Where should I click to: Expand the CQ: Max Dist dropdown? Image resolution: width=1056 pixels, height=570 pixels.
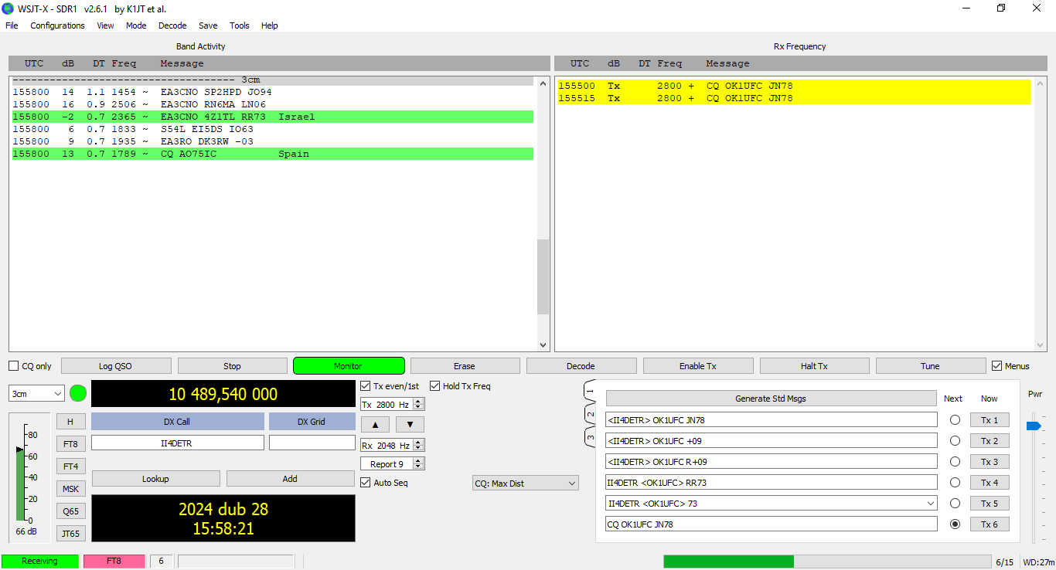point(525,483)
